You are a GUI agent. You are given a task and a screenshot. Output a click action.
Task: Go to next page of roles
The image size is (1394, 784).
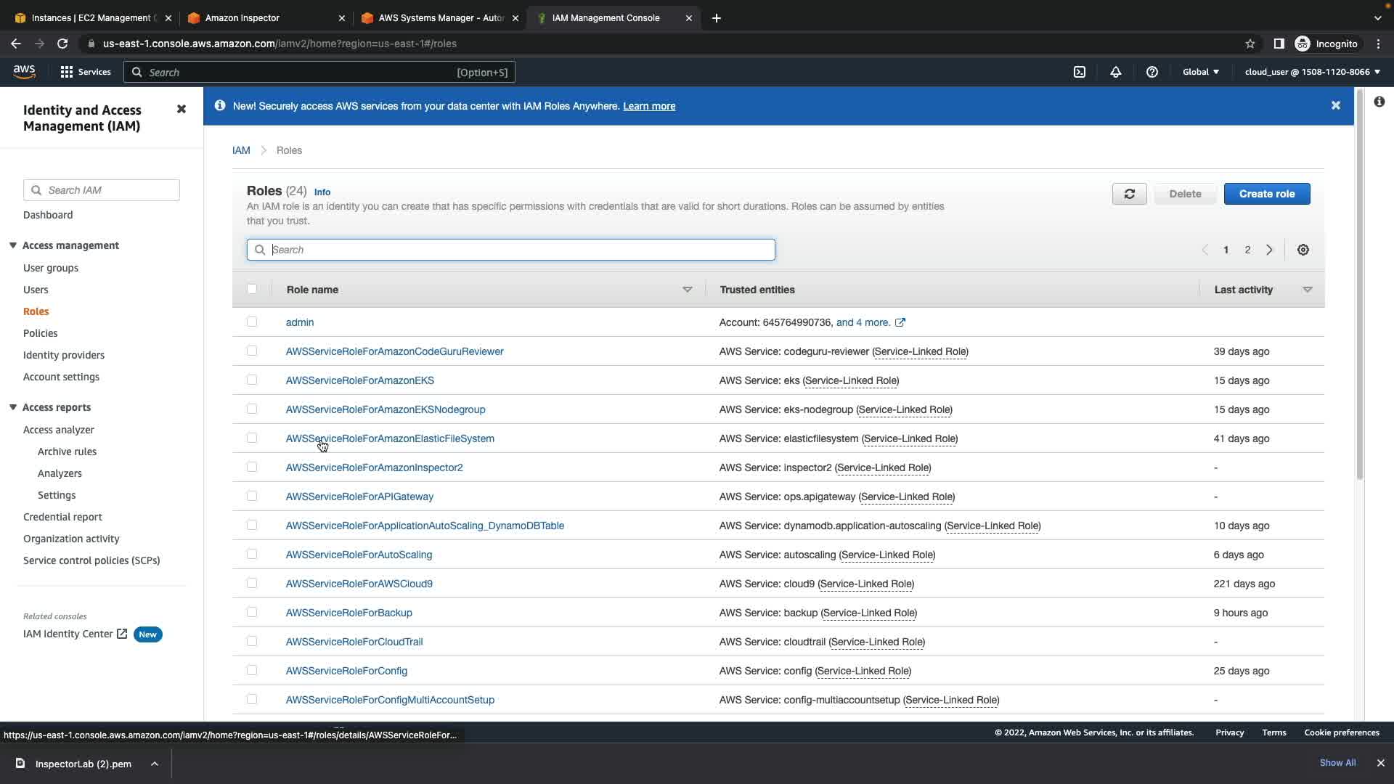click(x=1269, y=250)
